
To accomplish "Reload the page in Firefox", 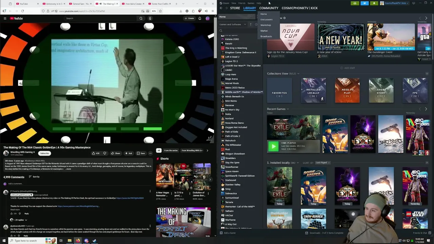I will click(22, 11).
